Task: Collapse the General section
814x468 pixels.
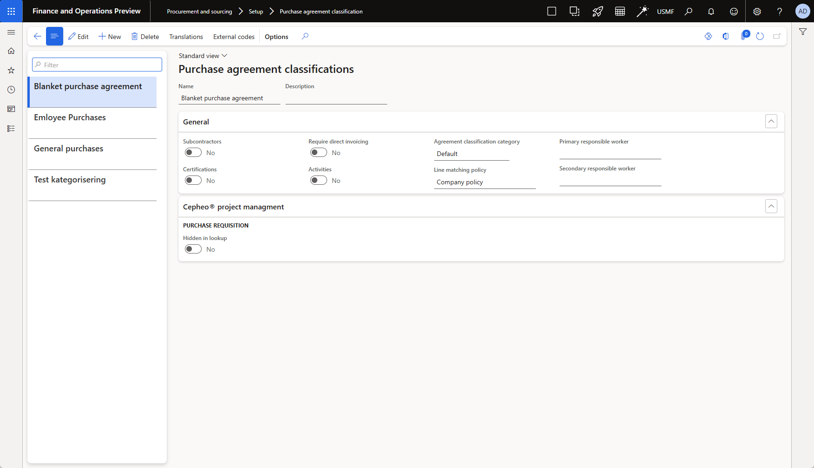Action: tap(771, 122)
